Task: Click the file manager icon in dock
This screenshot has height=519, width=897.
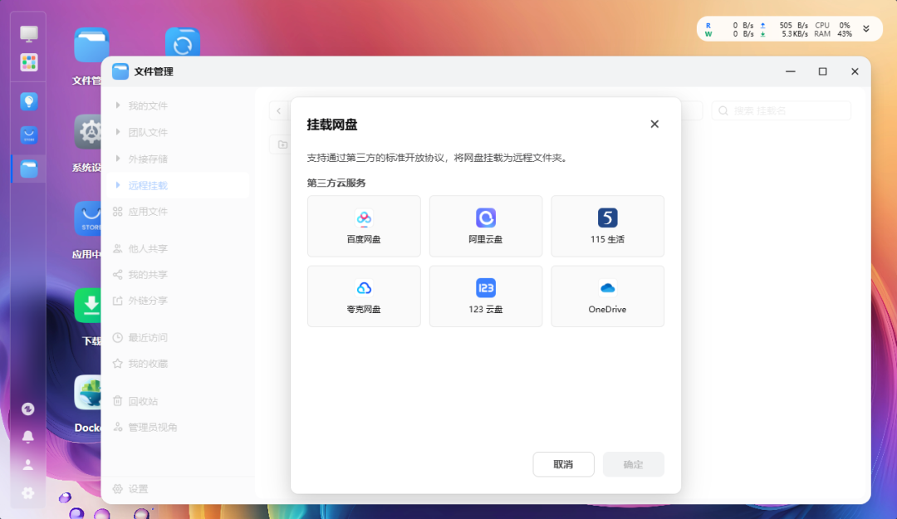Action: 28,169
